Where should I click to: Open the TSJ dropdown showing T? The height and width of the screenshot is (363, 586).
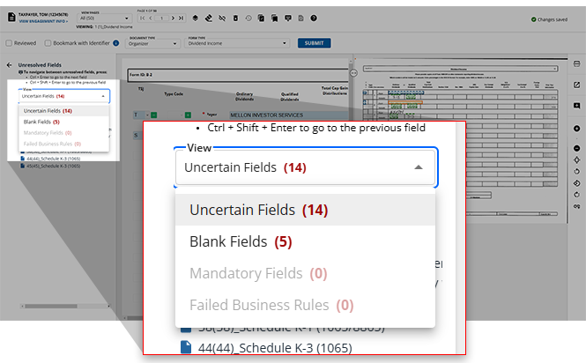coord(142,115)
